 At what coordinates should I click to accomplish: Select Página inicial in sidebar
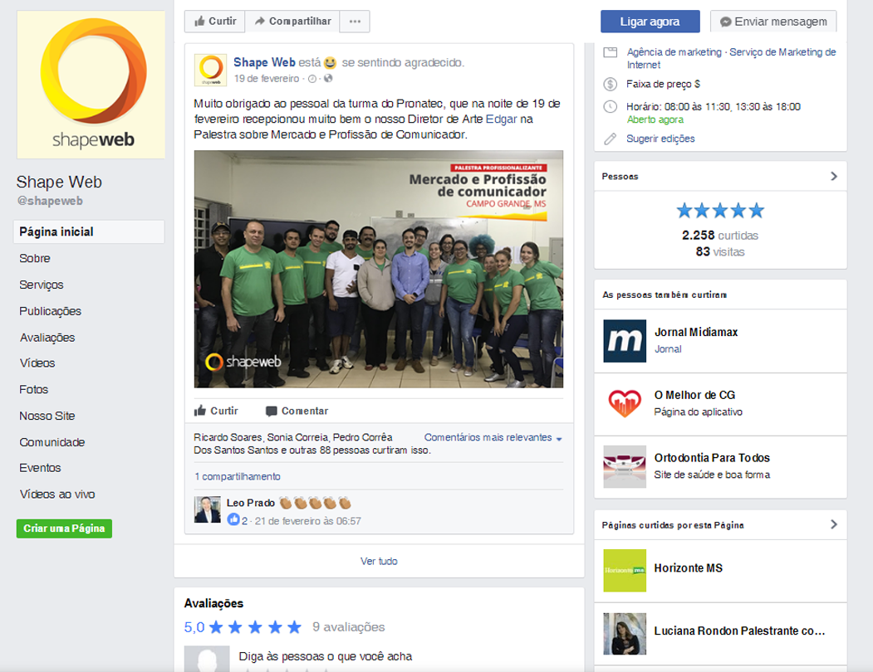coord(89,231)
